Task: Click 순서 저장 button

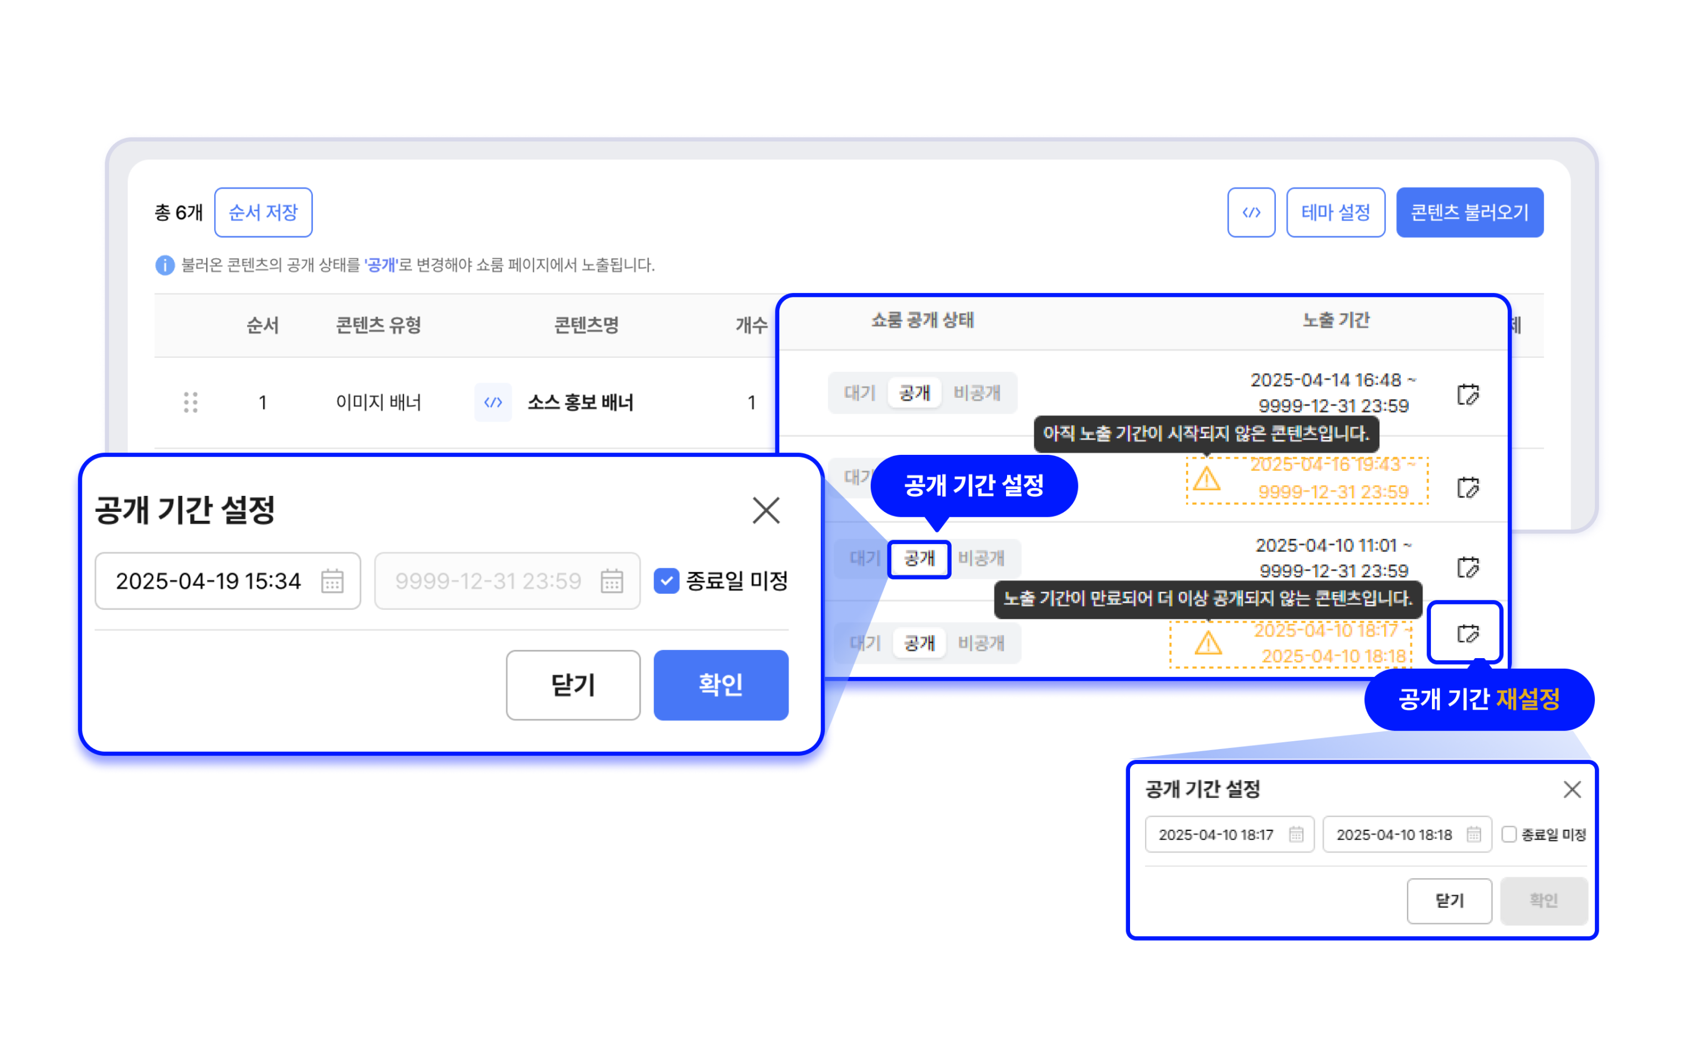Action: click(263, 213)
